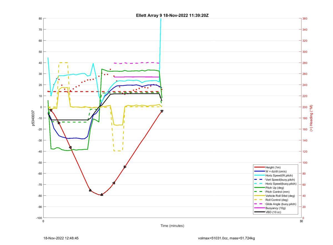
Task: Click the "-50" tick on the left axis
Action: click(x=39, y=163)
